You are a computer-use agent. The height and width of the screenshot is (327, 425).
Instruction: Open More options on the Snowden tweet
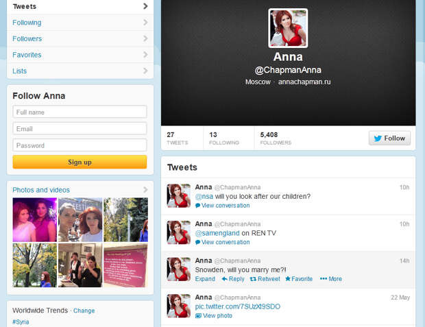(331, 279)
